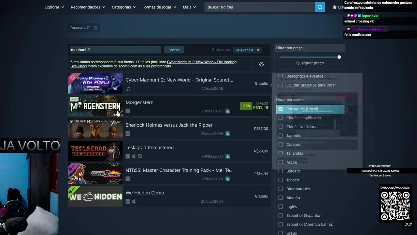Click Cyber Manhunt 2 soundtrack thumbnail
The width and height of the screenshot is (417, 235).
pyautogui.click(x=95, y=83)
